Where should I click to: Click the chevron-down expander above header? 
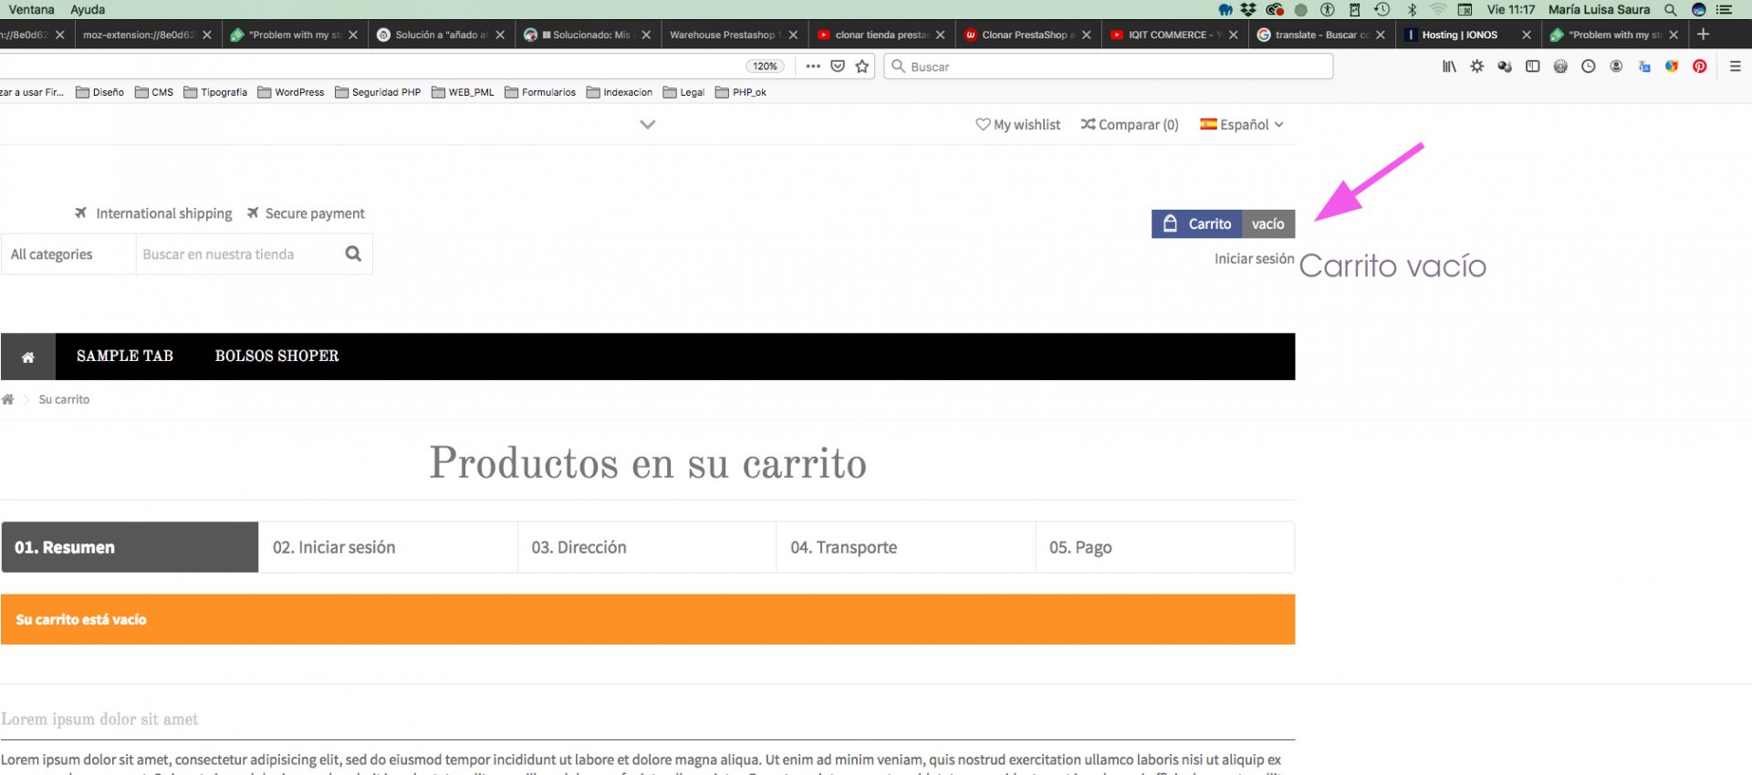(x=648, y=125)
